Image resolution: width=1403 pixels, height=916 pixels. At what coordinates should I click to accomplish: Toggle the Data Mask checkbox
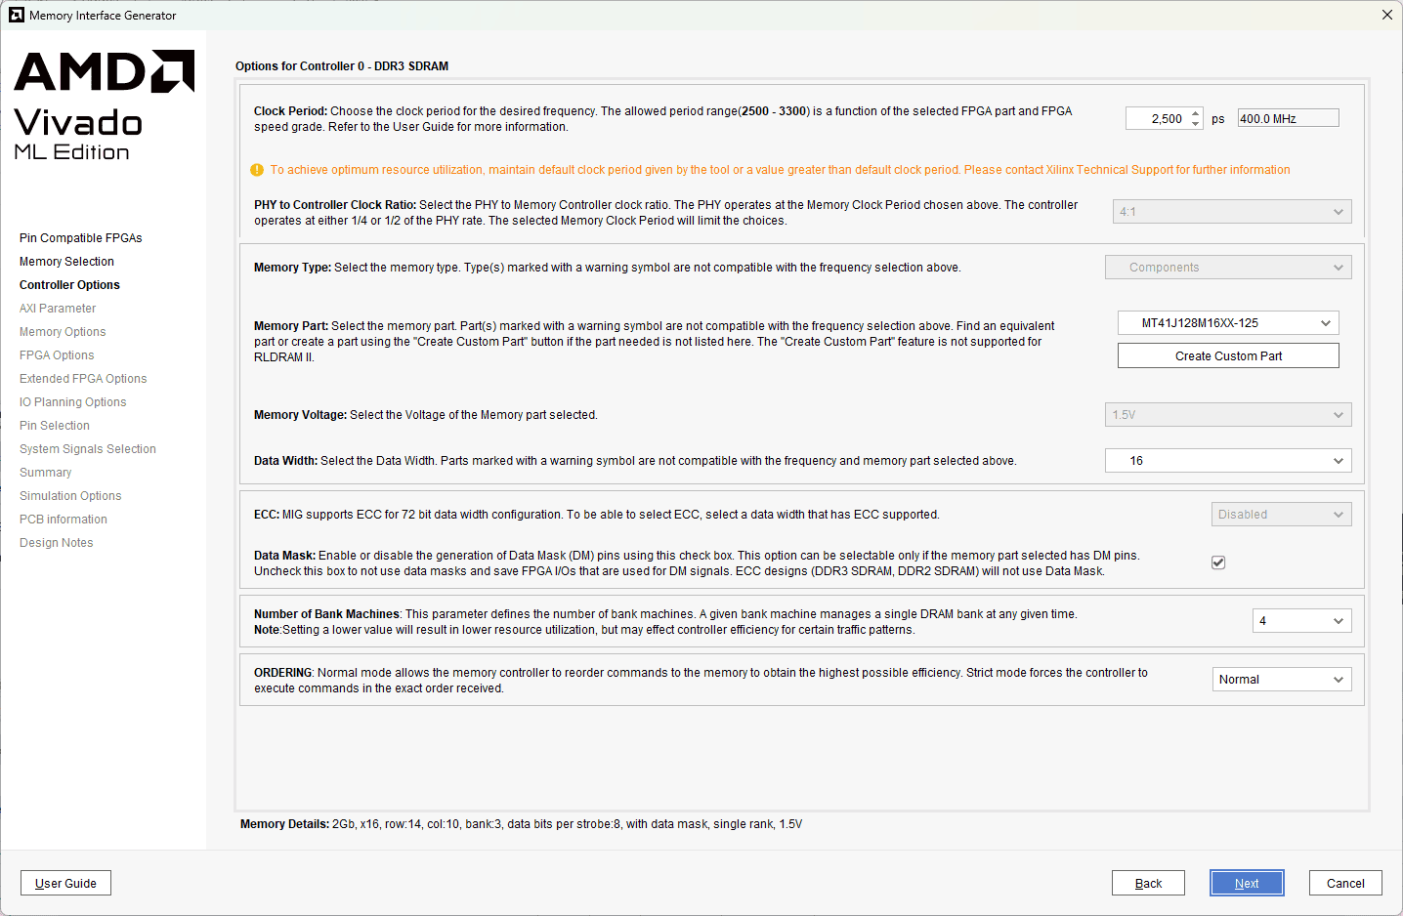tap(1218, 562)
